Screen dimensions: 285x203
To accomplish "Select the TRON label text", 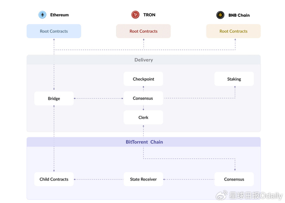I will 149,15.
